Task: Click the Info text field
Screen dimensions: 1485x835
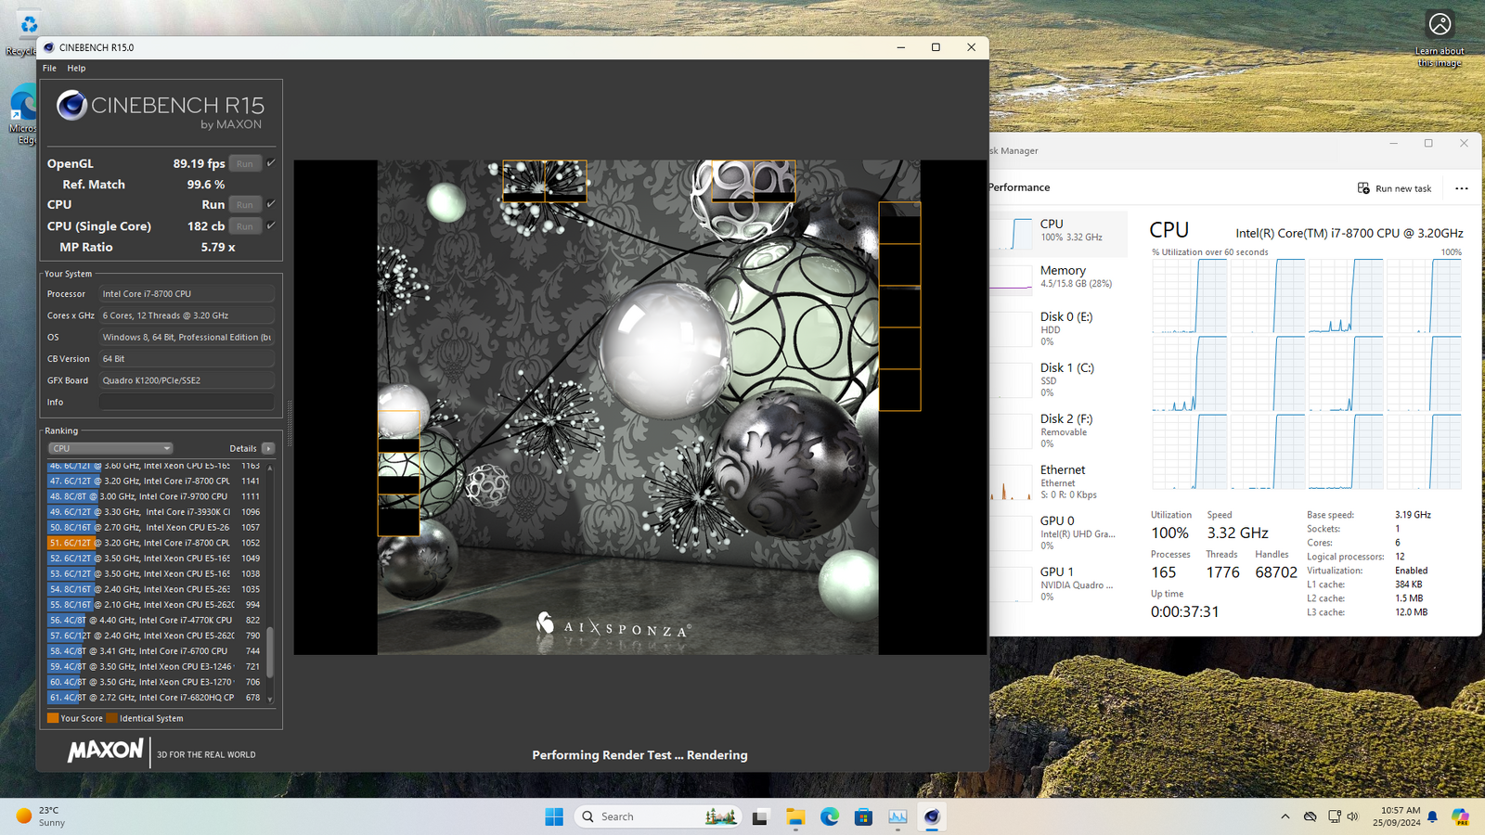Action: coord(186,402)
